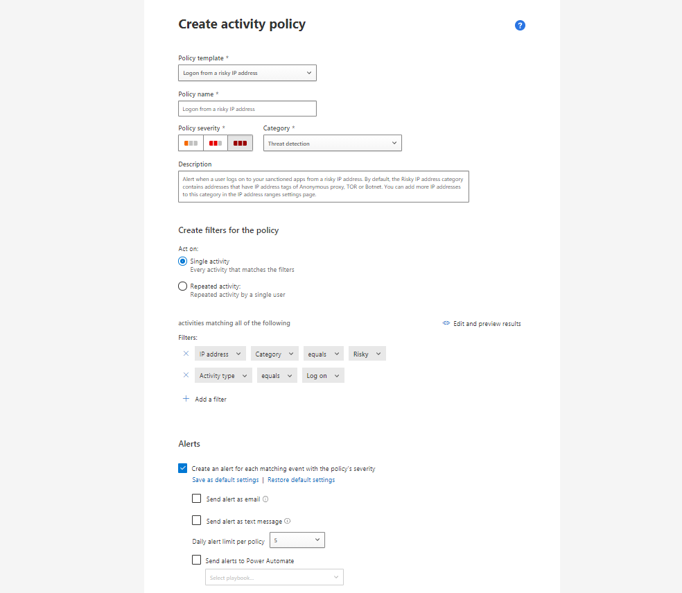This screenshot has height=593, width=682.
Task: Open the blue help question mark icon
Action: point(520,25)
